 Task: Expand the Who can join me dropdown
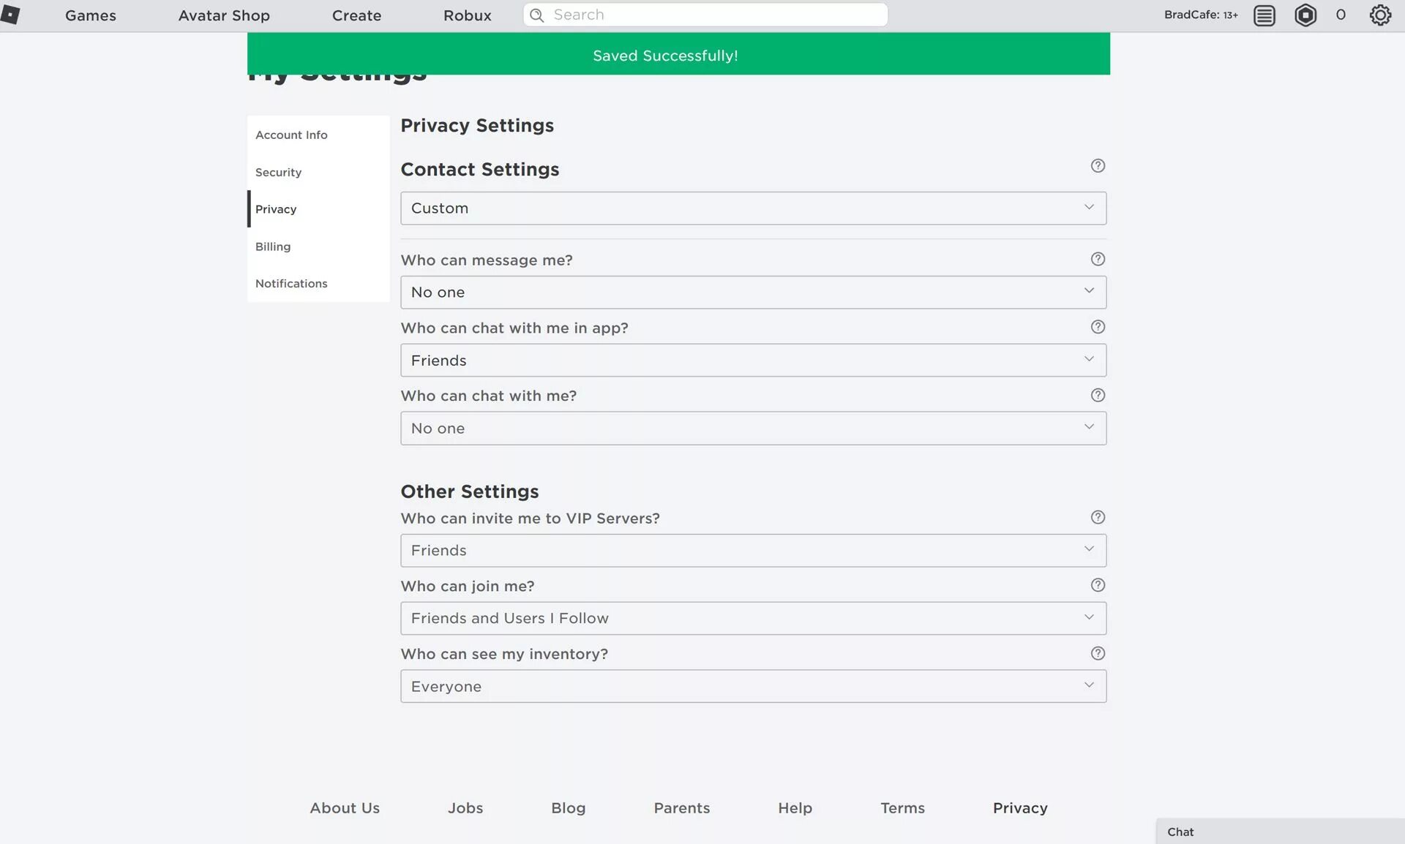coord(753,618)
